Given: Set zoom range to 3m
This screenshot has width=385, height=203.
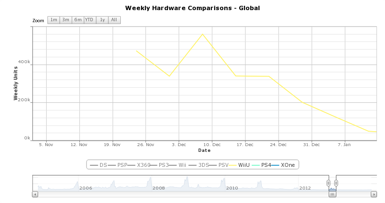Looking at the screenshot, I should click(x=65, y=20).
